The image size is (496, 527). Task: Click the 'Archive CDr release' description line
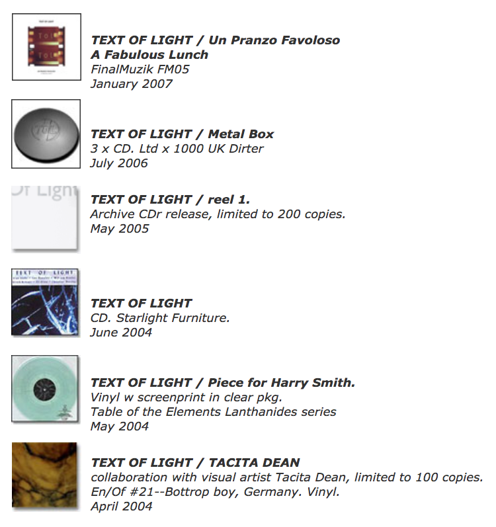coord(218,214)
